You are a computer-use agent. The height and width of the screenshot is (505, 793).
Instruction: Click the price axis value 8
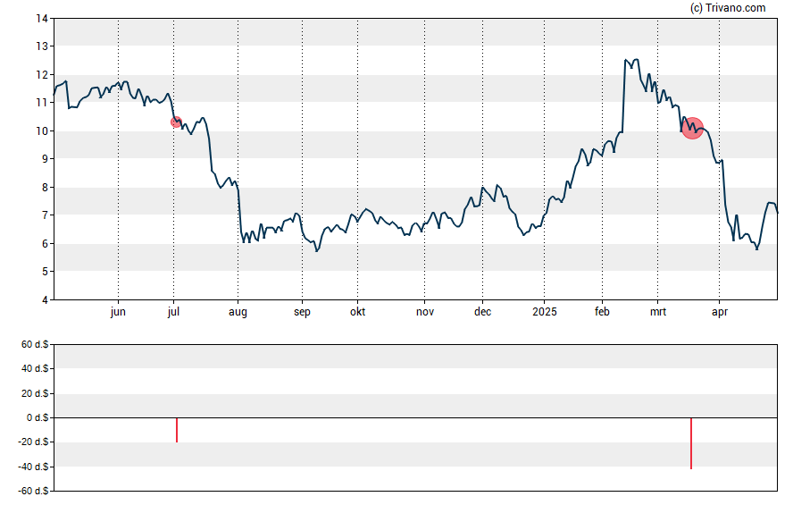coord(45,187)
